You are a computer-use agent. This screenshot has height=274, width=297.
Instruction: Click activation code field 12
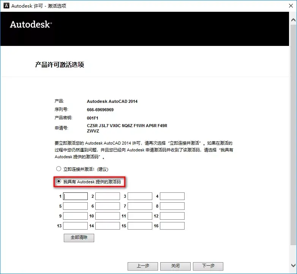pyautogui.click(x=172, y=216)
